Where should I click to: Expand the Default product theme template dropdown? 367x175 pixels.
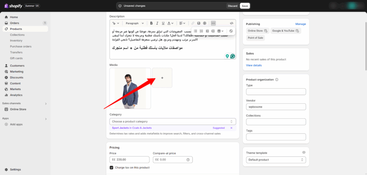click(276, 160)
